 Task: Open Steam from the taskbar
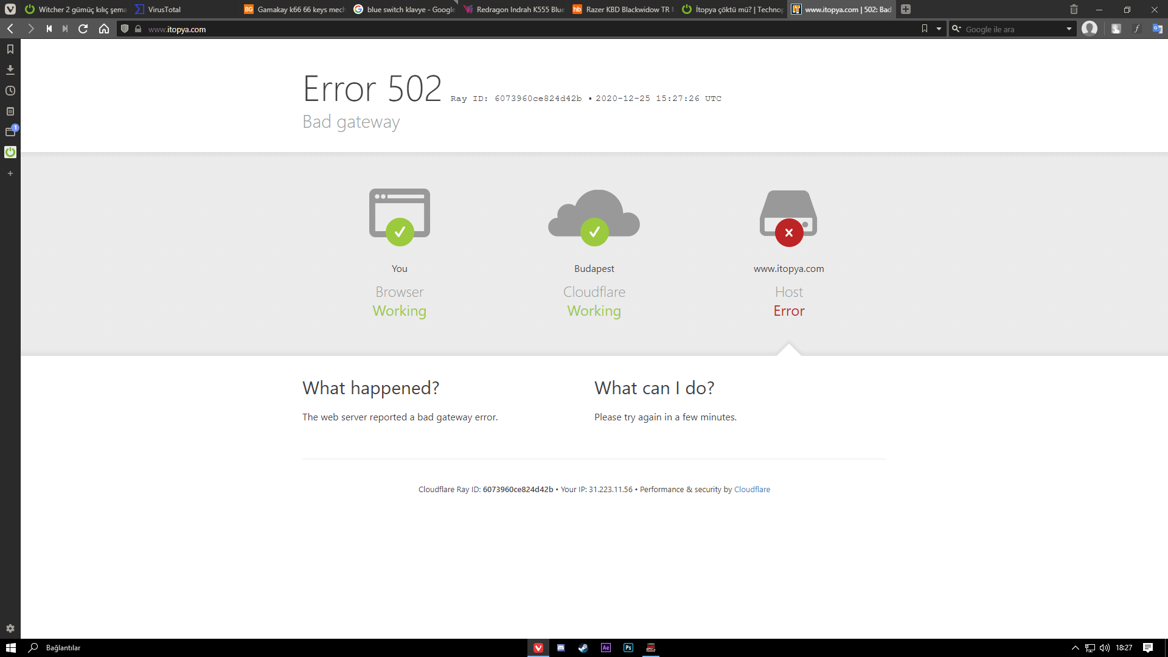[x=583, y=648]
